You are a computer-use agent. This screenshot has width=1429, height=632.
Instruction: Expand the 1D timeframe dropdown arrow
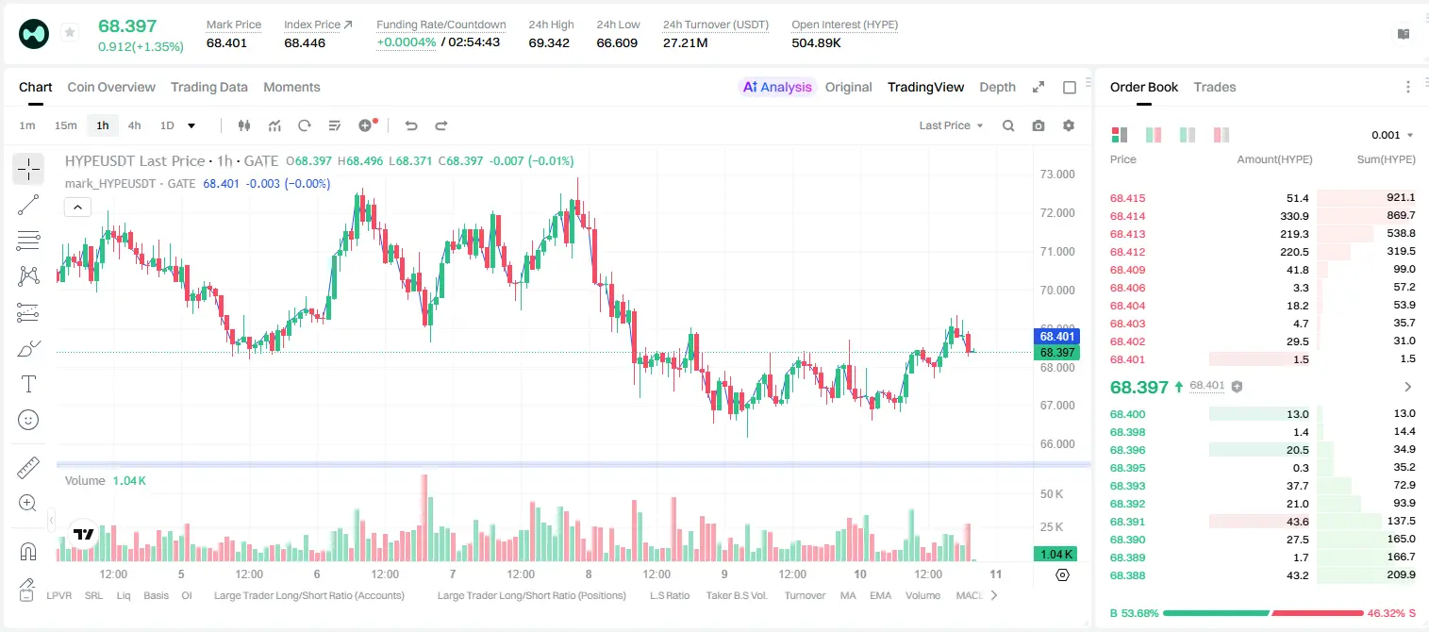point(191,125)
